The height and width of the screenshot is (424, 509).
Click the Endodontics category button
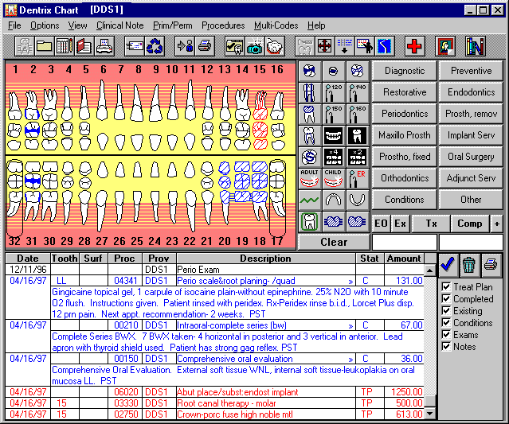tap(471, 92)
